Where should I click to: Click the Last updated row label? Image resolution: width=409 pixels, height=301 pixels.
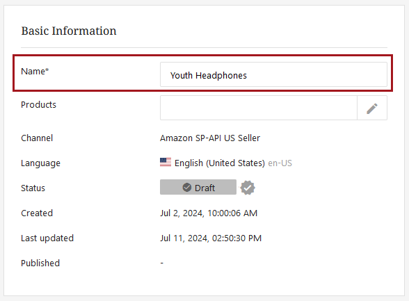pyautogui.click(x=47, y=238)
